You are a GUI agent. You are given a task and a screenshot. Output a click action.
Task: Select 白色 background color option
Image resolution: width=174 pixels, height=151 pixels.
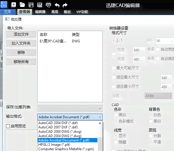click(151, 115)
